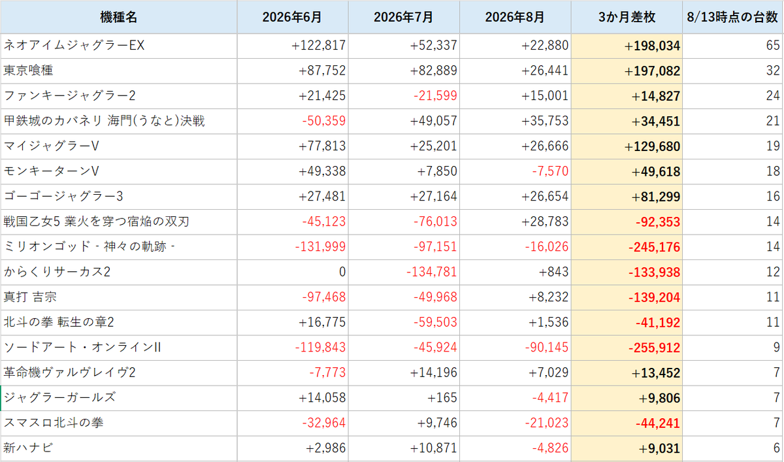The image size is (784, 462).
Task: Click the +197,082 total for 東京喰種
Action: click(x=627, y=71)
